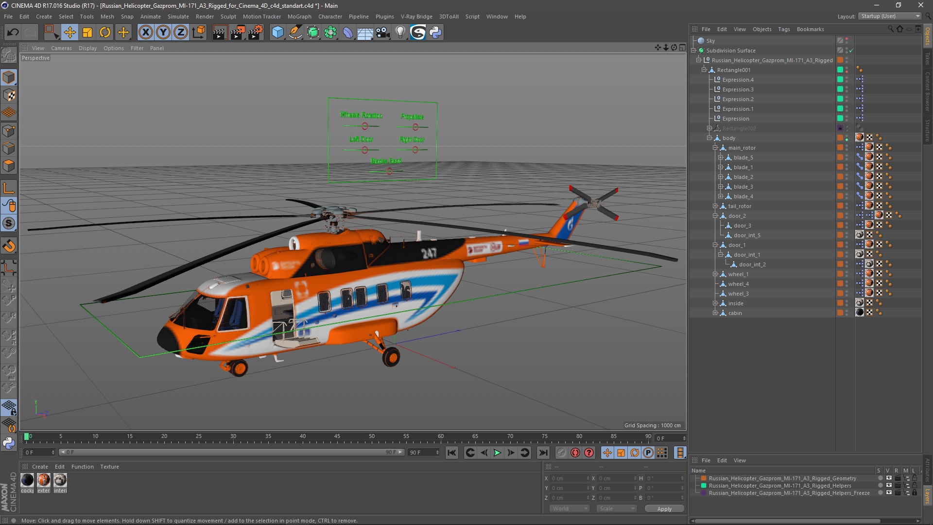The image size is (933, 525).
Task: Add a Camera object
Action: coord(383,33)
